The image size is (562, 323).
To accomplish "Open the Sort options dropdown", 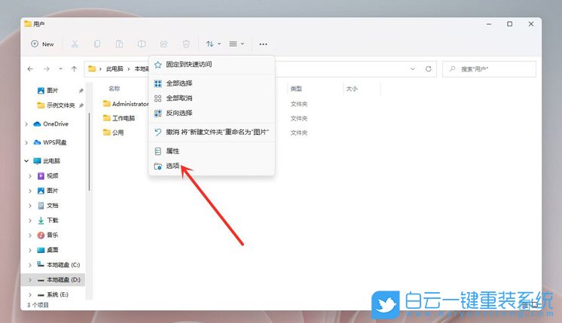I will (213, 44).
